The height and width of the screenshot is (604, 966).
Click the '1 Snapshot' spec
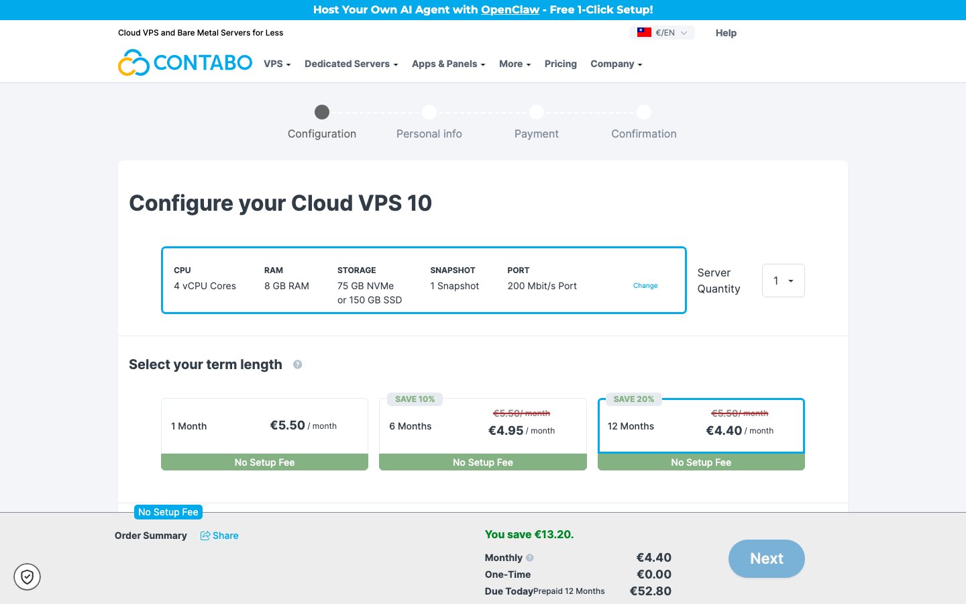[455, 286]
